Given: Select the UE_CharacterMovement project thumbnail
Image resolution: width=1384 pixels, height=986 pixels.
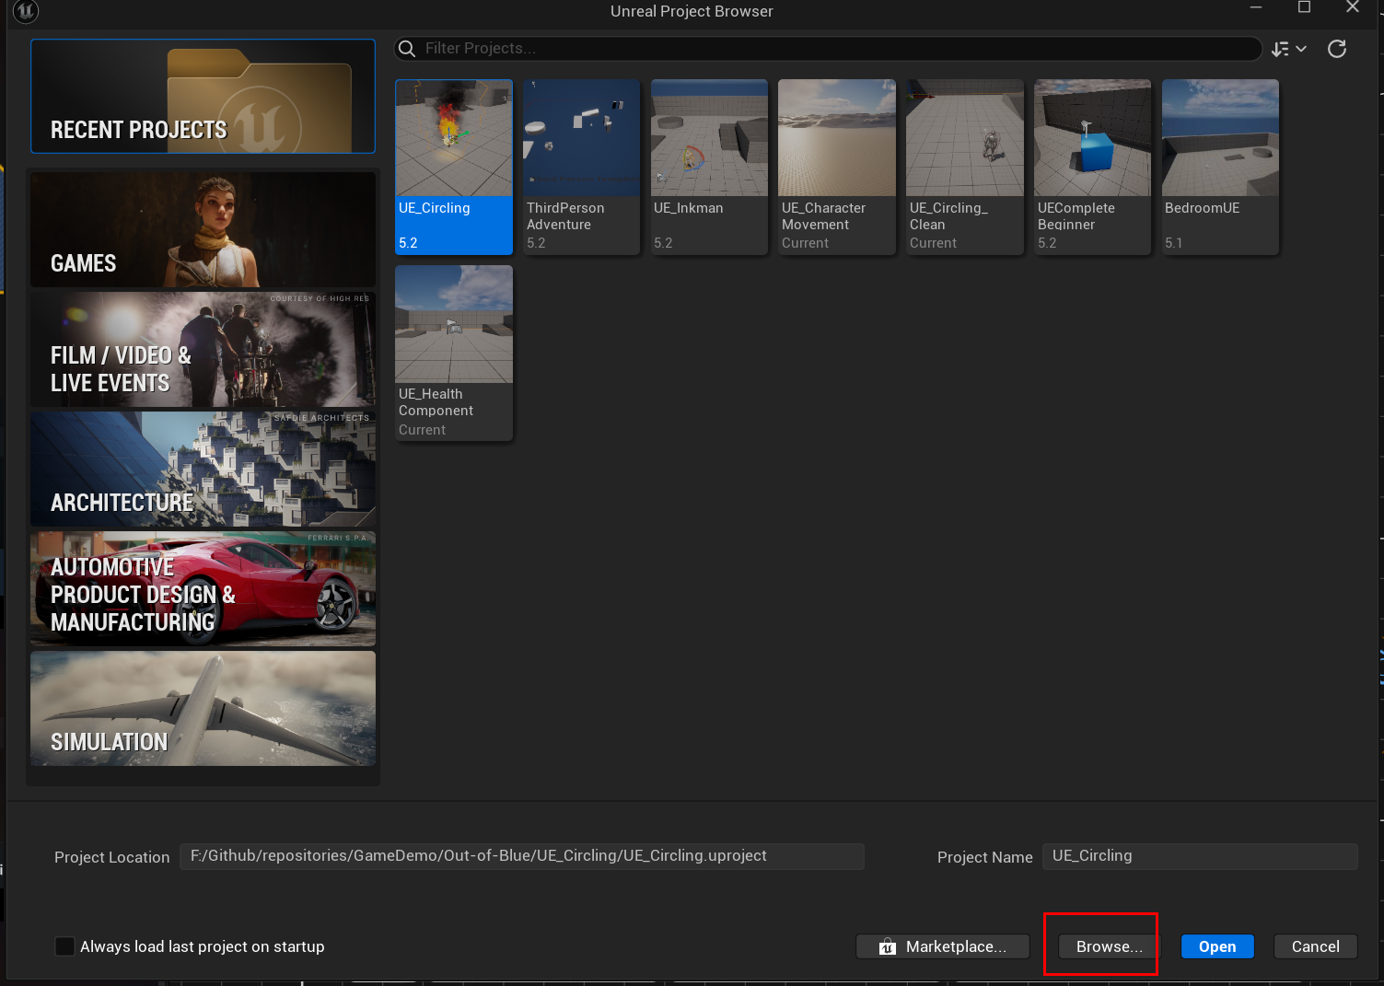Looking at the screenshot, I should pos(837,138).
